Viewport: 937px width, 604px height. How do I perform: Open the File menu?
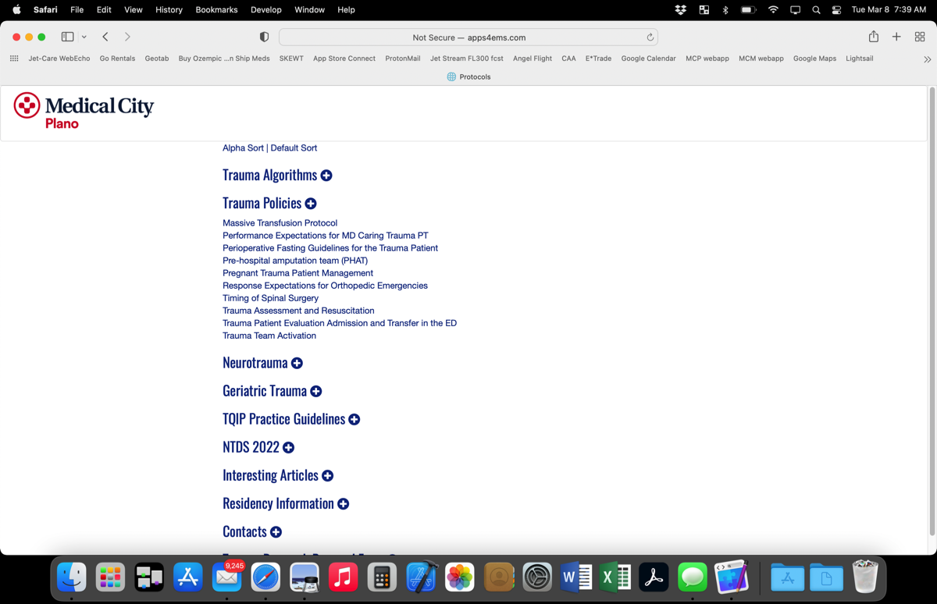pyautogui.click(x=77, y=10)
